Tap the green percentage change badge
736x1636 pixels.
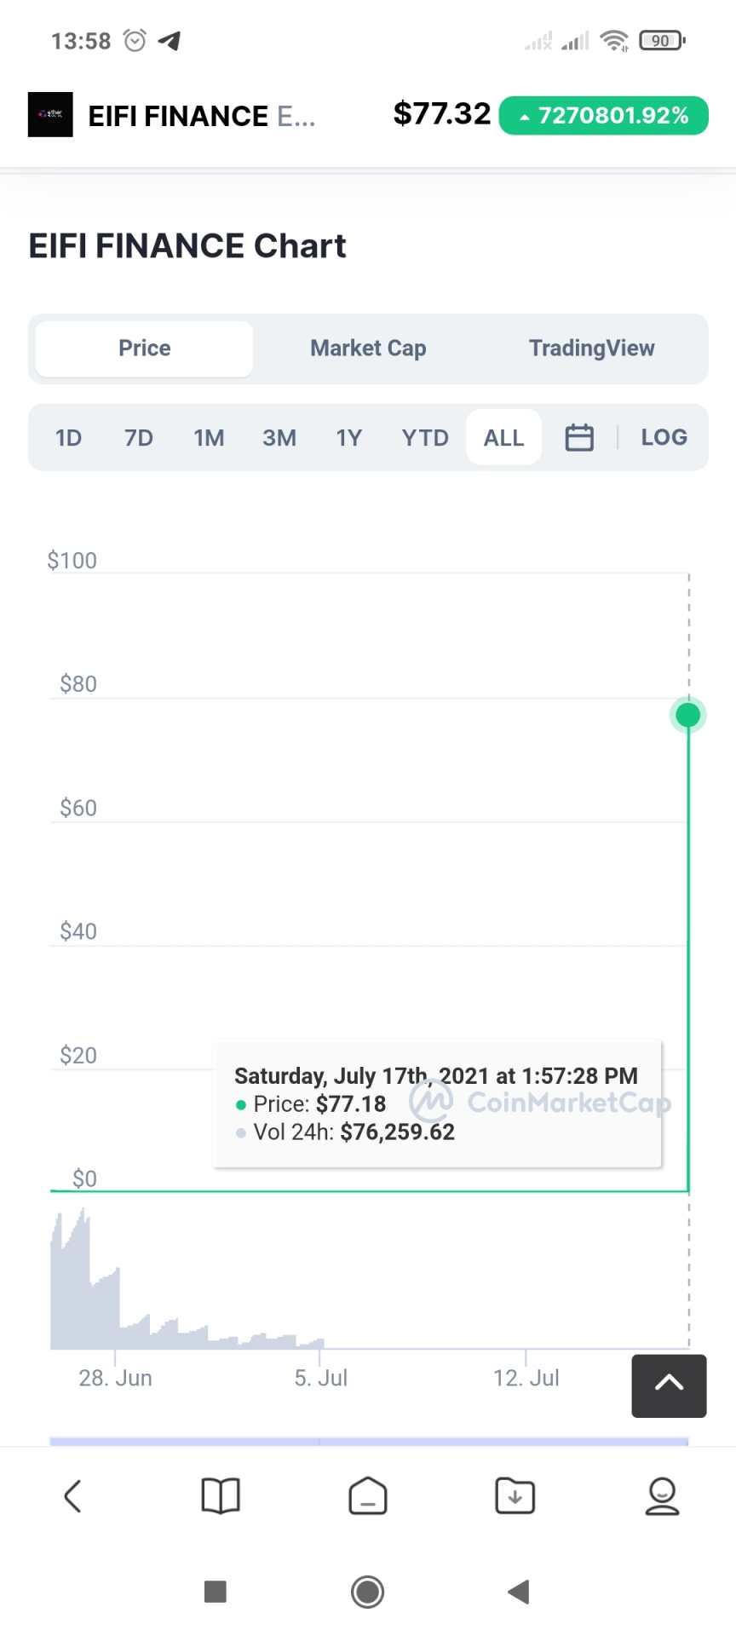tap(603, 115)
